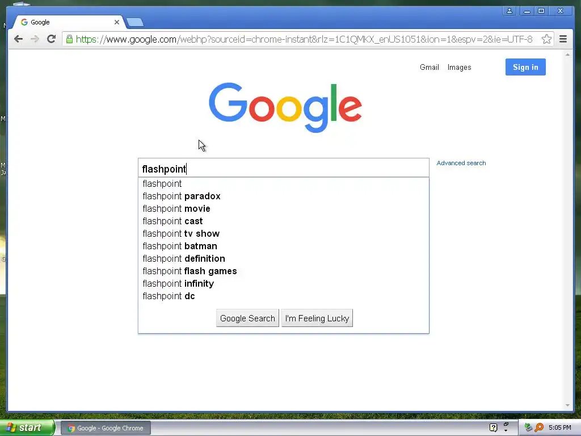Choose 'flashpoint cast' suggestion
The image size is (581, 436).
284,221
